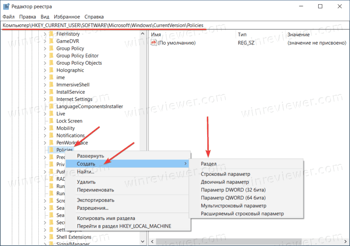The width and height of the screenshot is (350, 246).
Task: Choose Разрешения... in context menu
Action: coord(128,208)
